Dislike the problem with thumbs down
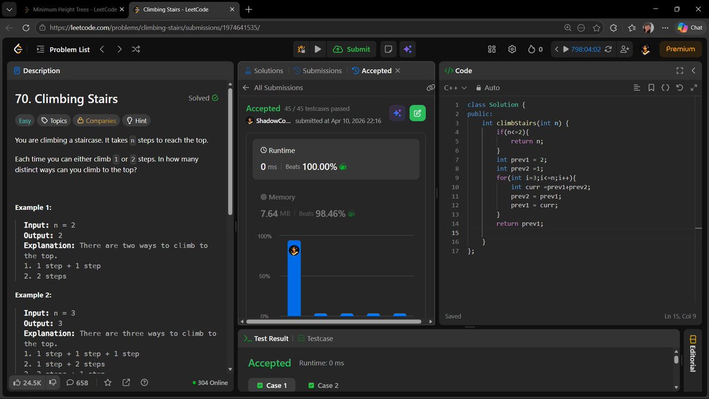Image resolution: width=709 pixels, height=399 pixels. [53, 382]
